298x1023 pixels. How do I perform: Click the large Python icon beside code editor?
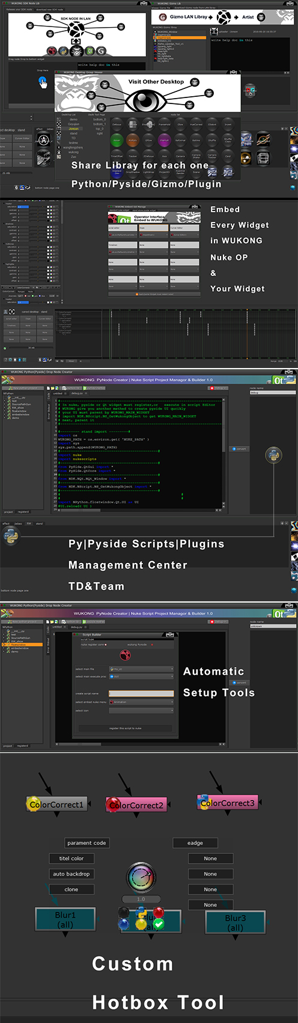pos(273,456)
